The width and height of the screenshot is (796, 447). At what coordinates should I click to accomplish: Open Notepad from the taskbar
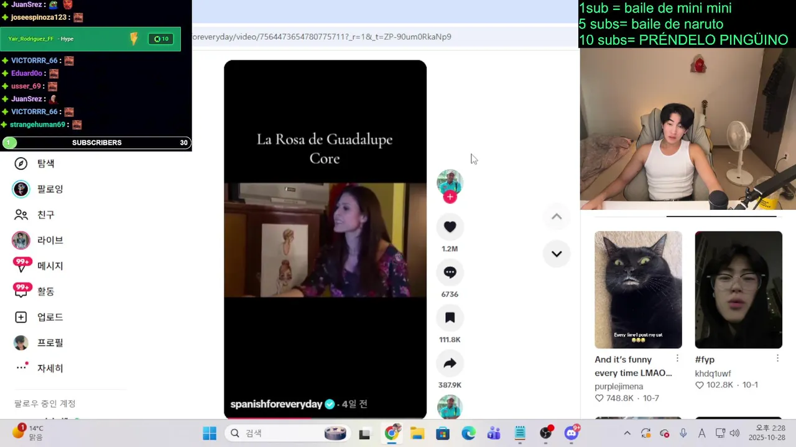click(520, 433)
